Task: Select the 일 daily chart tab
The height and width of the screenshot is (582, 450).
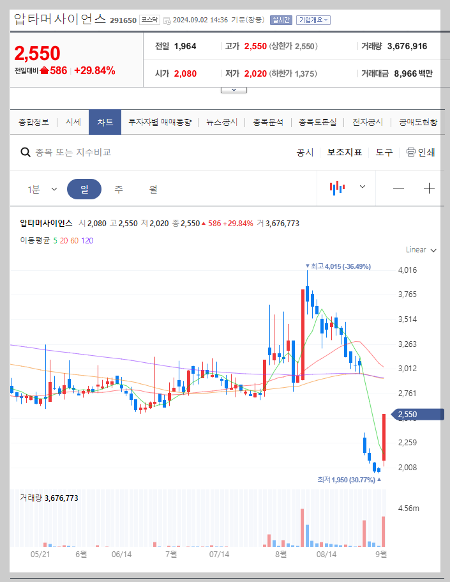Action: click(x=84, y=188)
